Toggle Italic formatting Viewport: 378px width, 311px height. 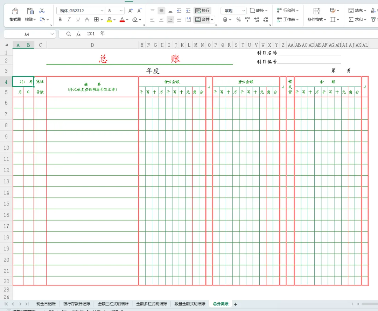[x=69, y=20]
